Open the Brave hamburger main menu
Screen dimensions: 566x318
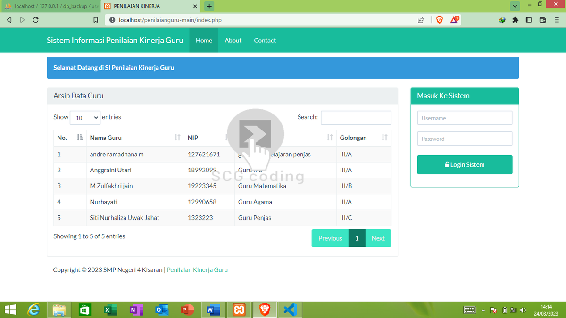(x=557, y=20)
